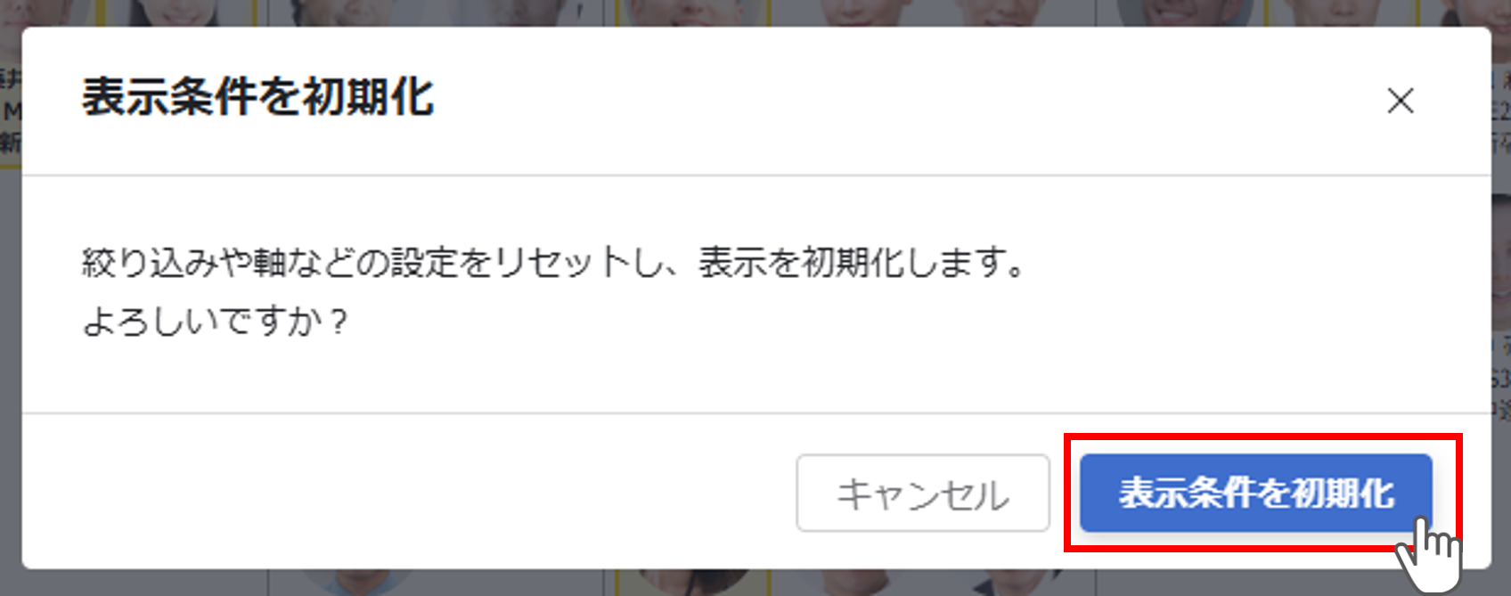Click the よろしいですか？ question text

(x=216, y=322)
